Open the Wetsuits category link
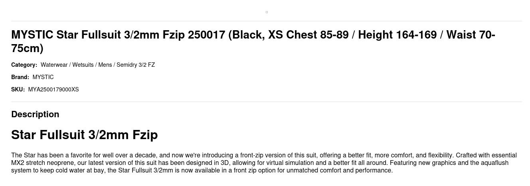This screenshot has height=186, width=530. click(x=83, y=65)
